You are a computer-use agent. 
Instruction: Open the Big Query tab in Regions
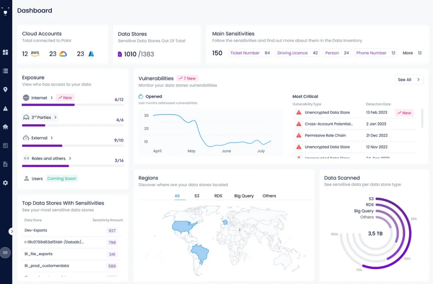click(244, 196)
